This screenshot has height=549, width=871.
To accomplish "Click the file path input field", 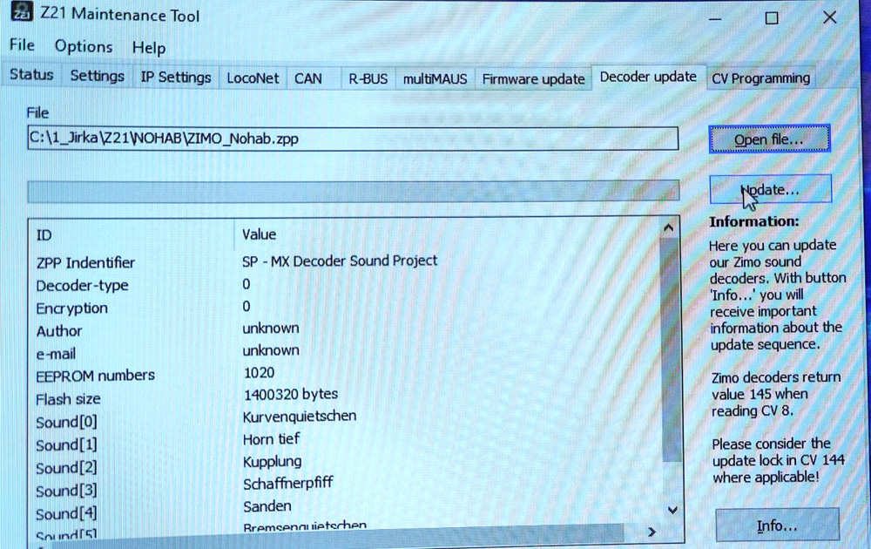I will [x=352, y=139].
